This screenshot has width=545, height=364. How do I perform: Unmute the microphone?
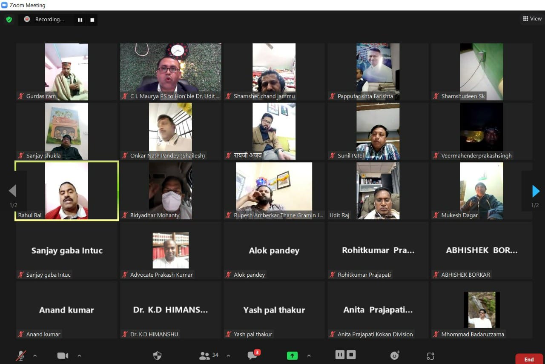point(21,355)
